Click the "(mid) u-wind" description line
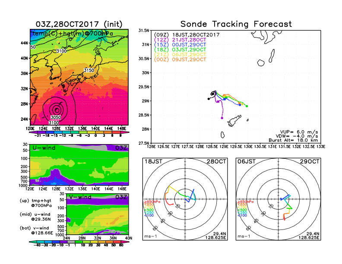The width and height of the screenshot is (342, 264). point(35,214)
